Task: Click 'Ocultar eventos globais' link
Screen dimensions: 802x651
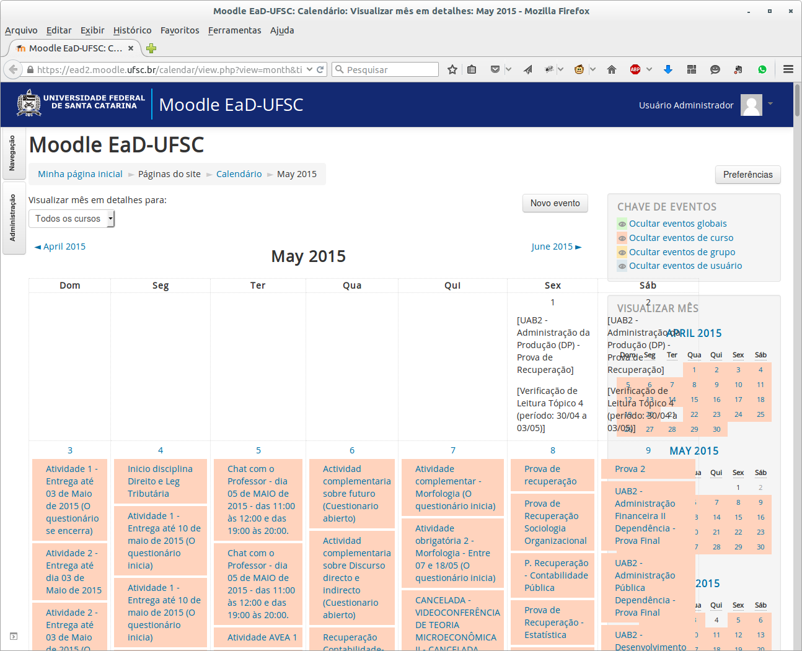Action: click(x=678, y=224)
